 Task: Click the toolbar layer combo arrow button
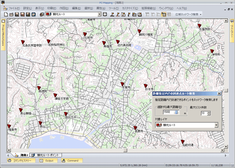click(x=100, y=14)
